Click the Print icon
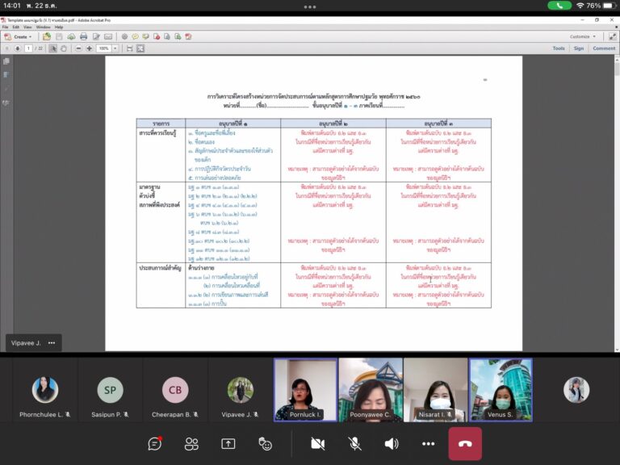The height and width of the screenshot is (465, 620). 83,37
